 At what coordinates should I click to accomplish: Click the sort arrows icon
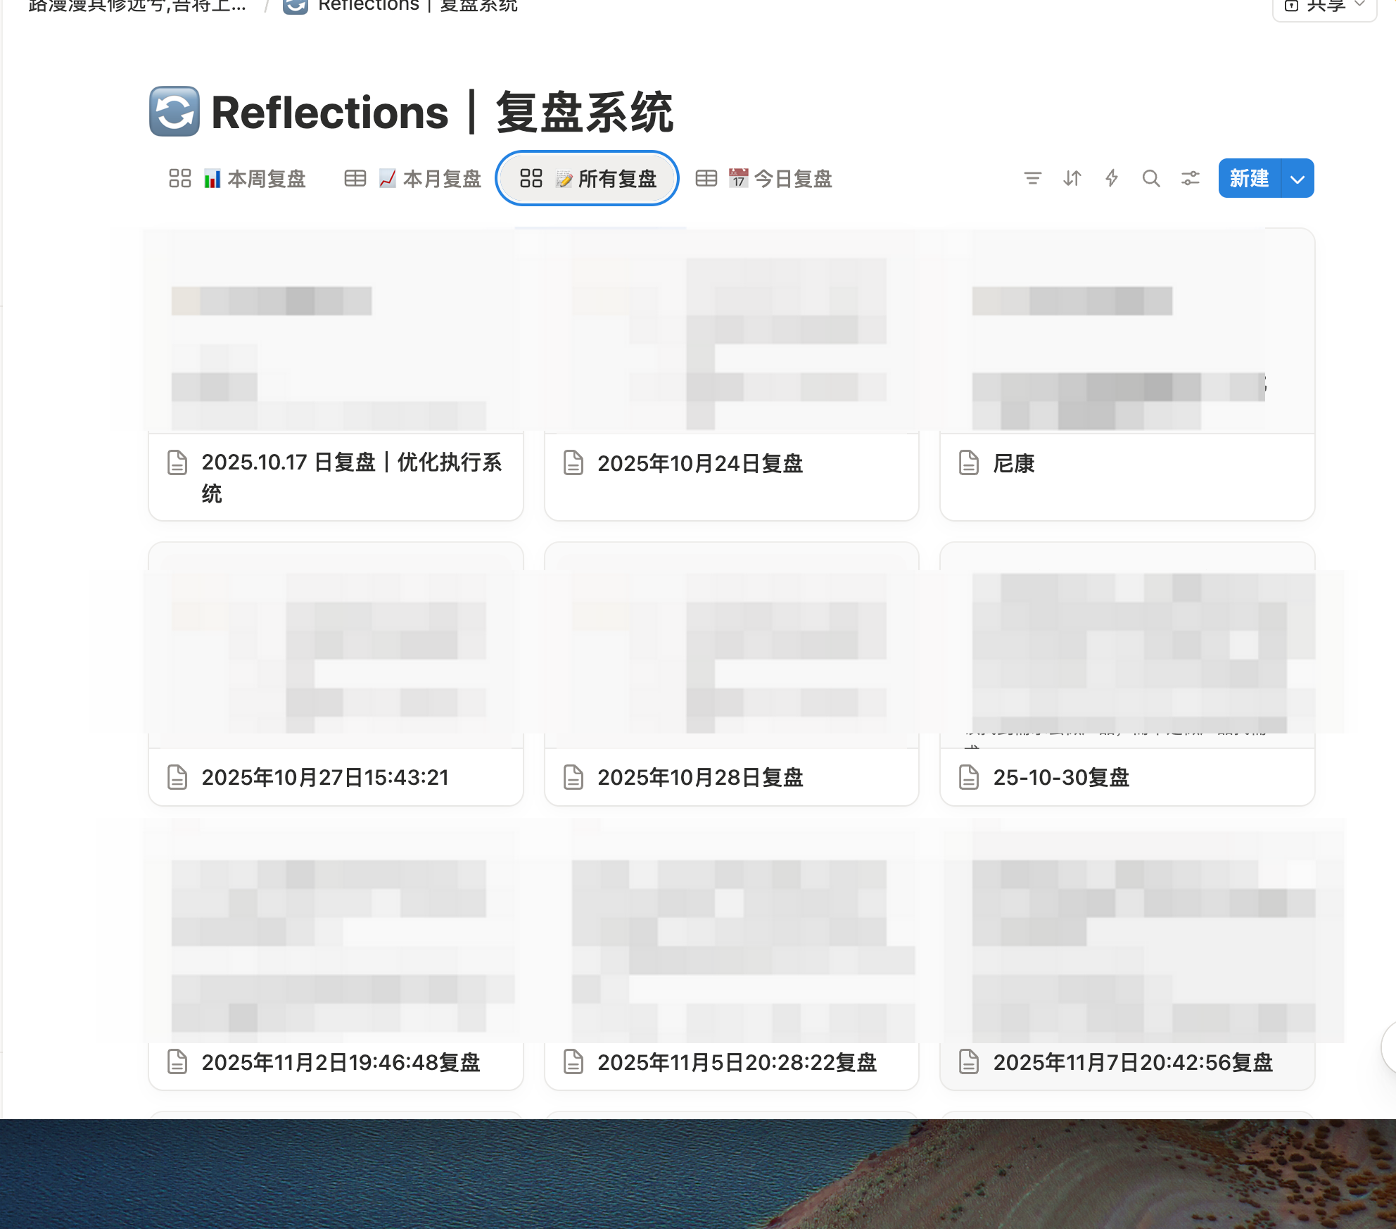click(x=1072, y=179)
